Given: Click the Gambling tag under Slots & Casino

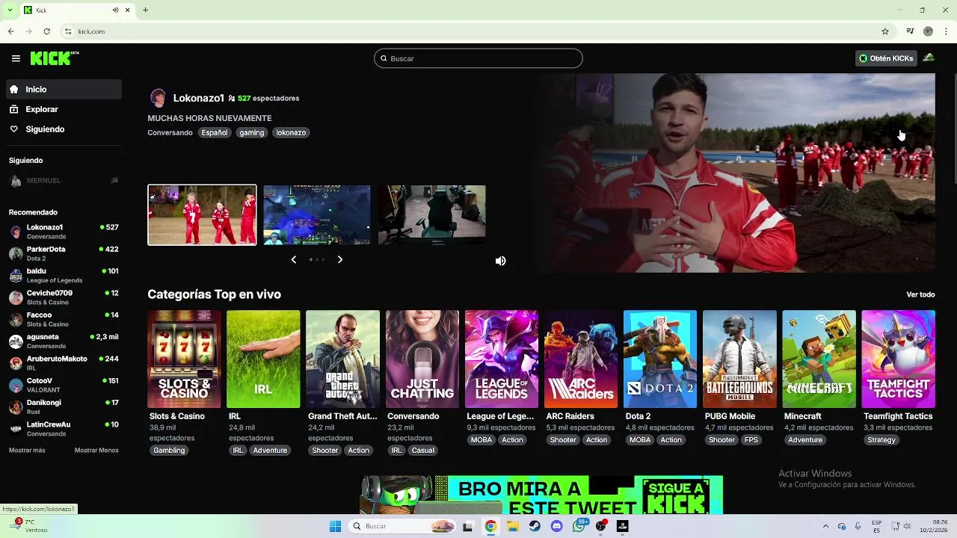Looking at the screenshot, I should [169, 451].
